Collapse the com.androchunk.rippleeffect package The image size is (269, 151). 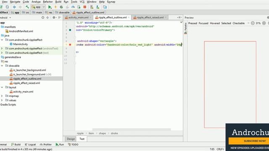click(x=2, y=40)
